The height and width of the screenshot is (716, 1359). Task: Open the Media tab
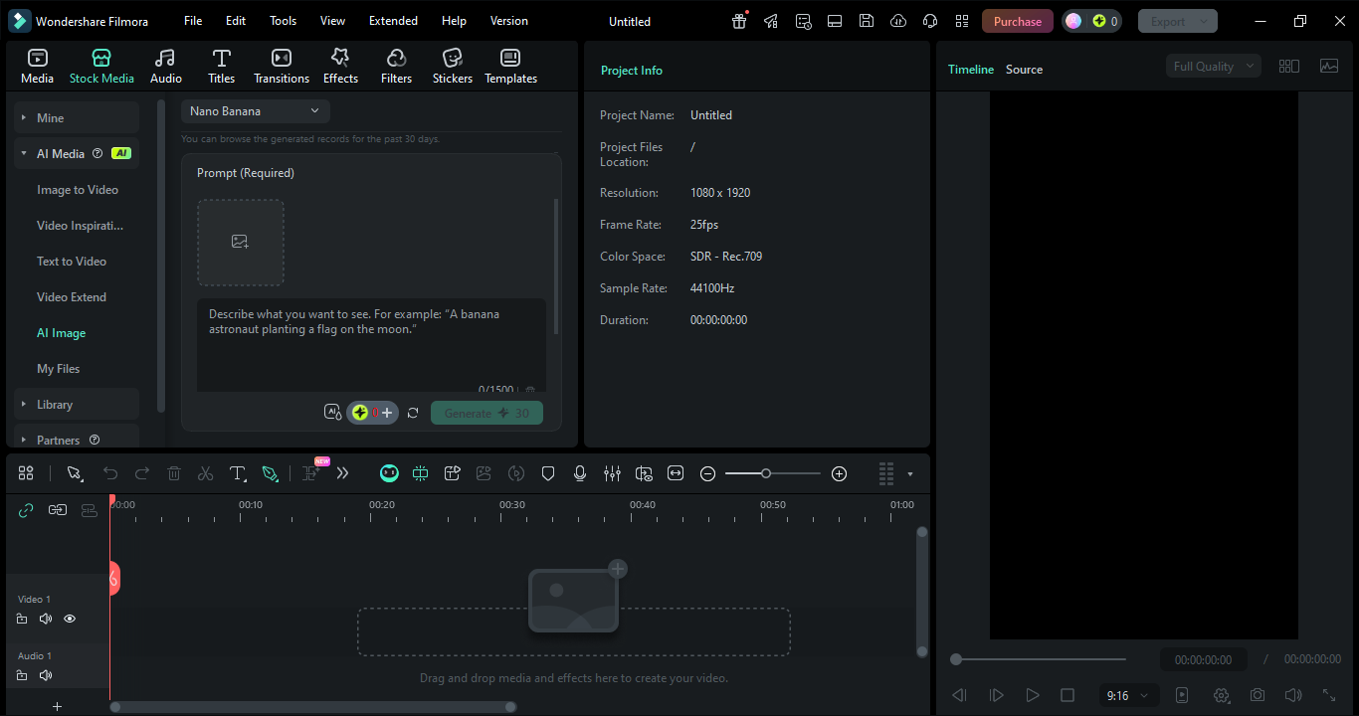37,66
